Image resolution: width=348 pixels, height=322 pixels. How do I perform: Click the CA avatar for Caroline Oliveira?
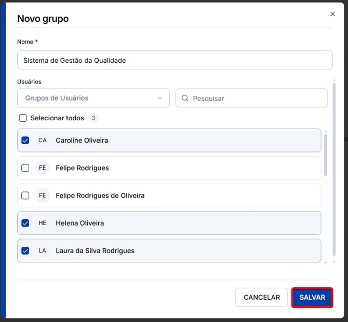[x=42, y=141]
